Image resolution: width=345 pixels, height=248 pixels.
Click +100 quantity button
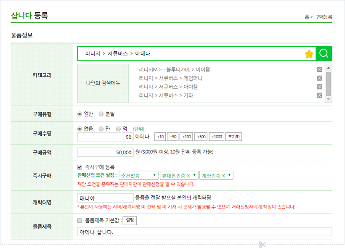(186, 137)
